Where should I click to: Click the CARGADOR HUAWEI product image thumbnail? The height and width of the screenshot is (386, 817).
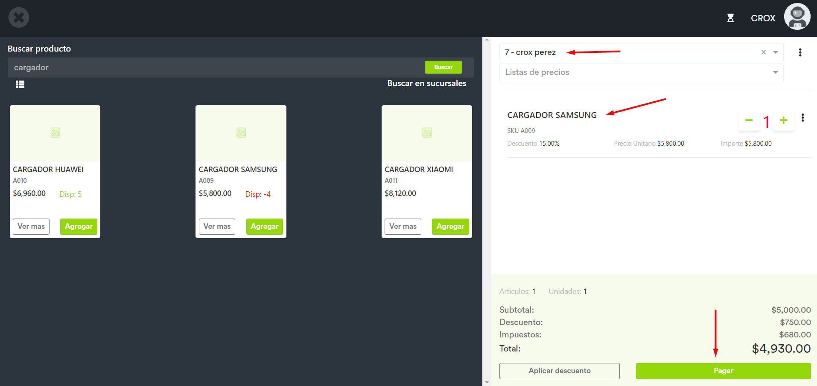click(55, 133)
